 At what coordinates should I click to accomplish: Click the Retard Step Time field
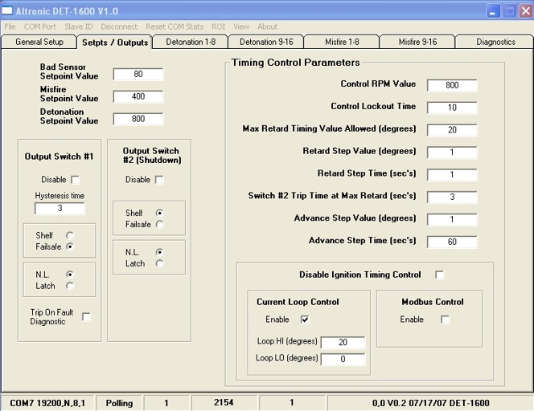pyautogui.click(x=452, y=175)
